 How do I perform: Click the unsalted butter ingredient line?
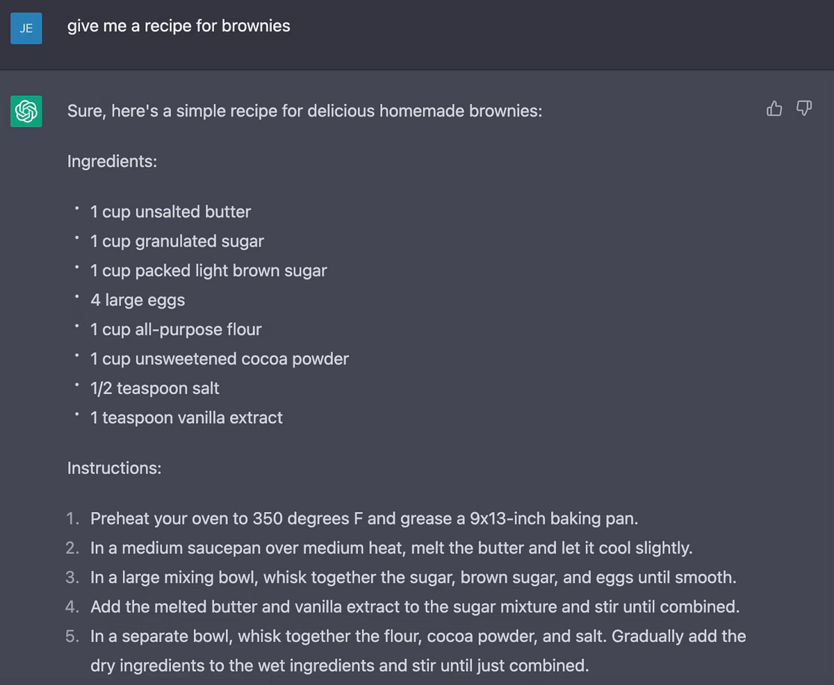click(170, 212)
